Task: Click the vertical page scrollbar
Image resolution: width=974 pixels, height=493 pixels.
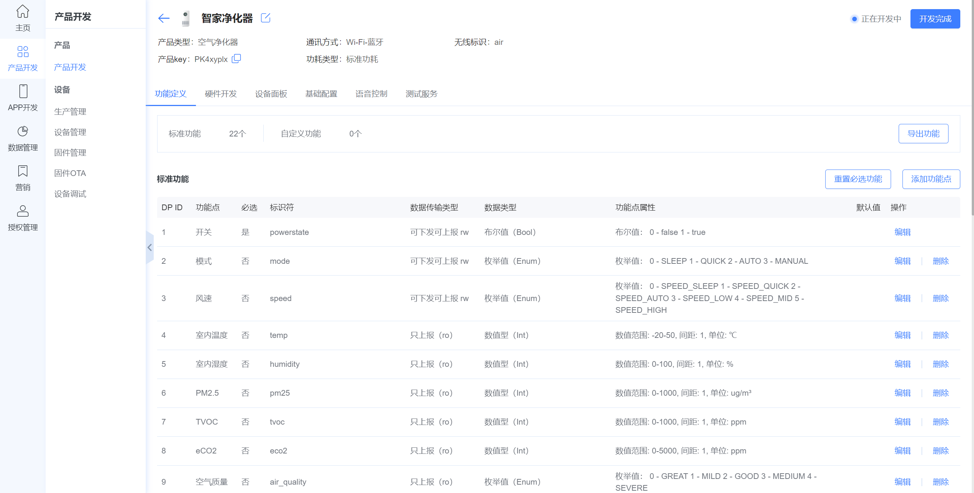Action: [x=972, y=108]
